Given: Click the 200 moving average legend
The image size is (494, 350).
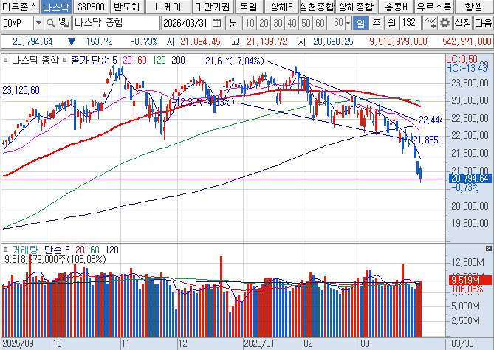Looking at the screenshot, I should (178, 60).
